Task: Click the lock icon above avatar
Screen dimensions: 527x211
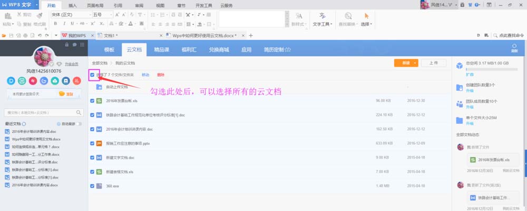Action: pyautogui.click(x=67, y=45)
